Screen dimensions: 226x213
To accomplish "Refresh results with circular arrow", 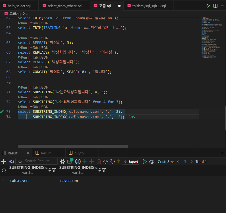I will (x=112, y=162).
